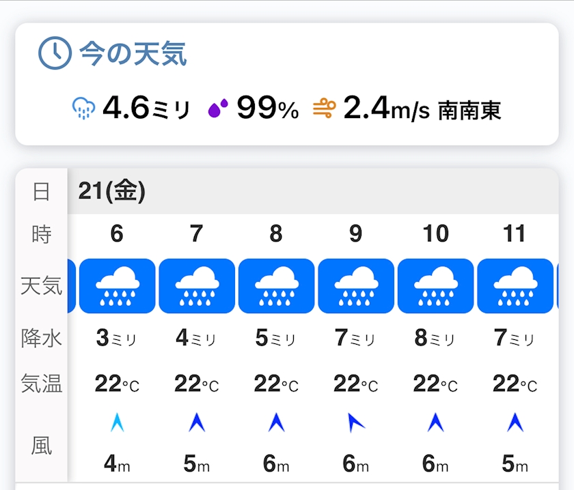Select the 9 o'clock rain weather icon
The width and height of the screenshot is (574, 490).
tap(356, 286)
